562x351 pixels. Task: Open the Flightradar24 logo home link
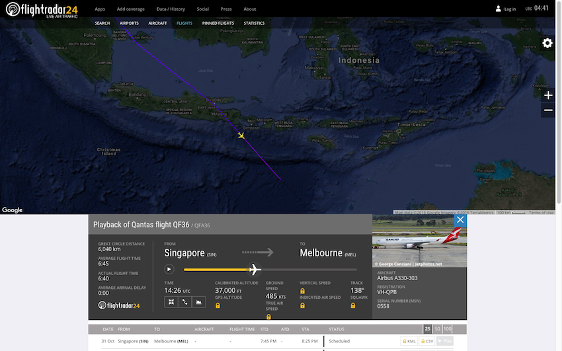(x=42, y=9)
